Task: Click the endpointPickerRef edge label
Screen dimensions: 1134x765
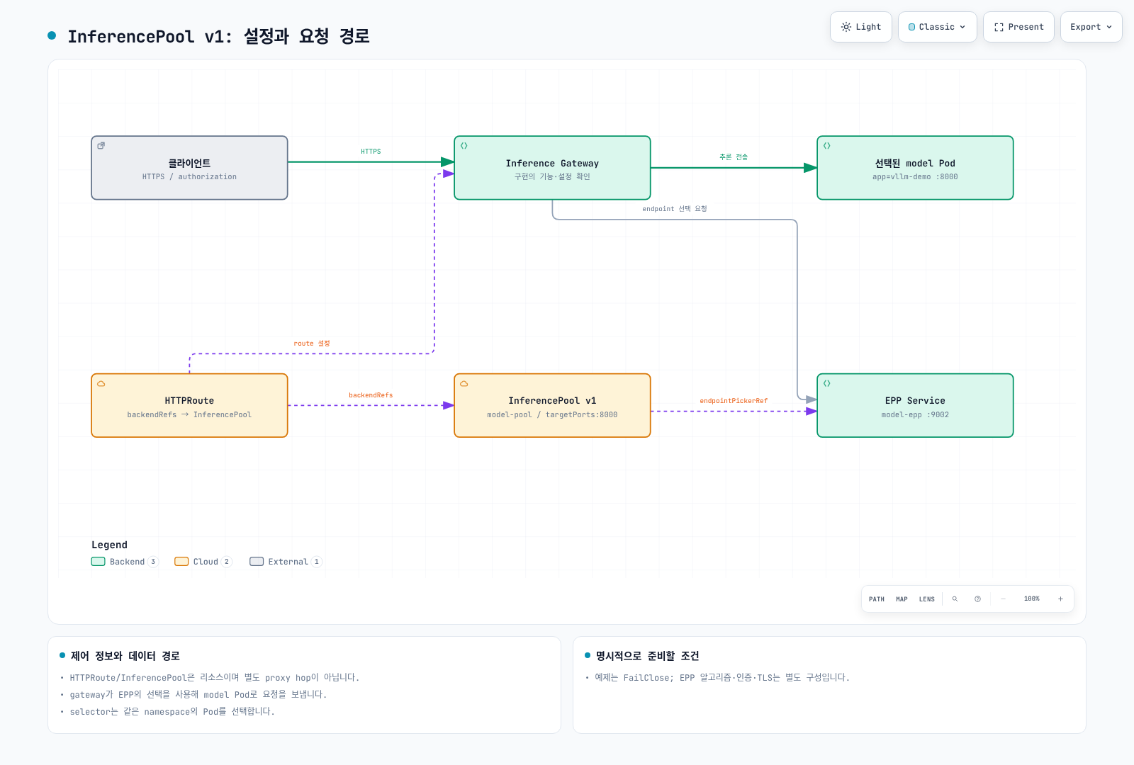Action: tap(734, 401)
